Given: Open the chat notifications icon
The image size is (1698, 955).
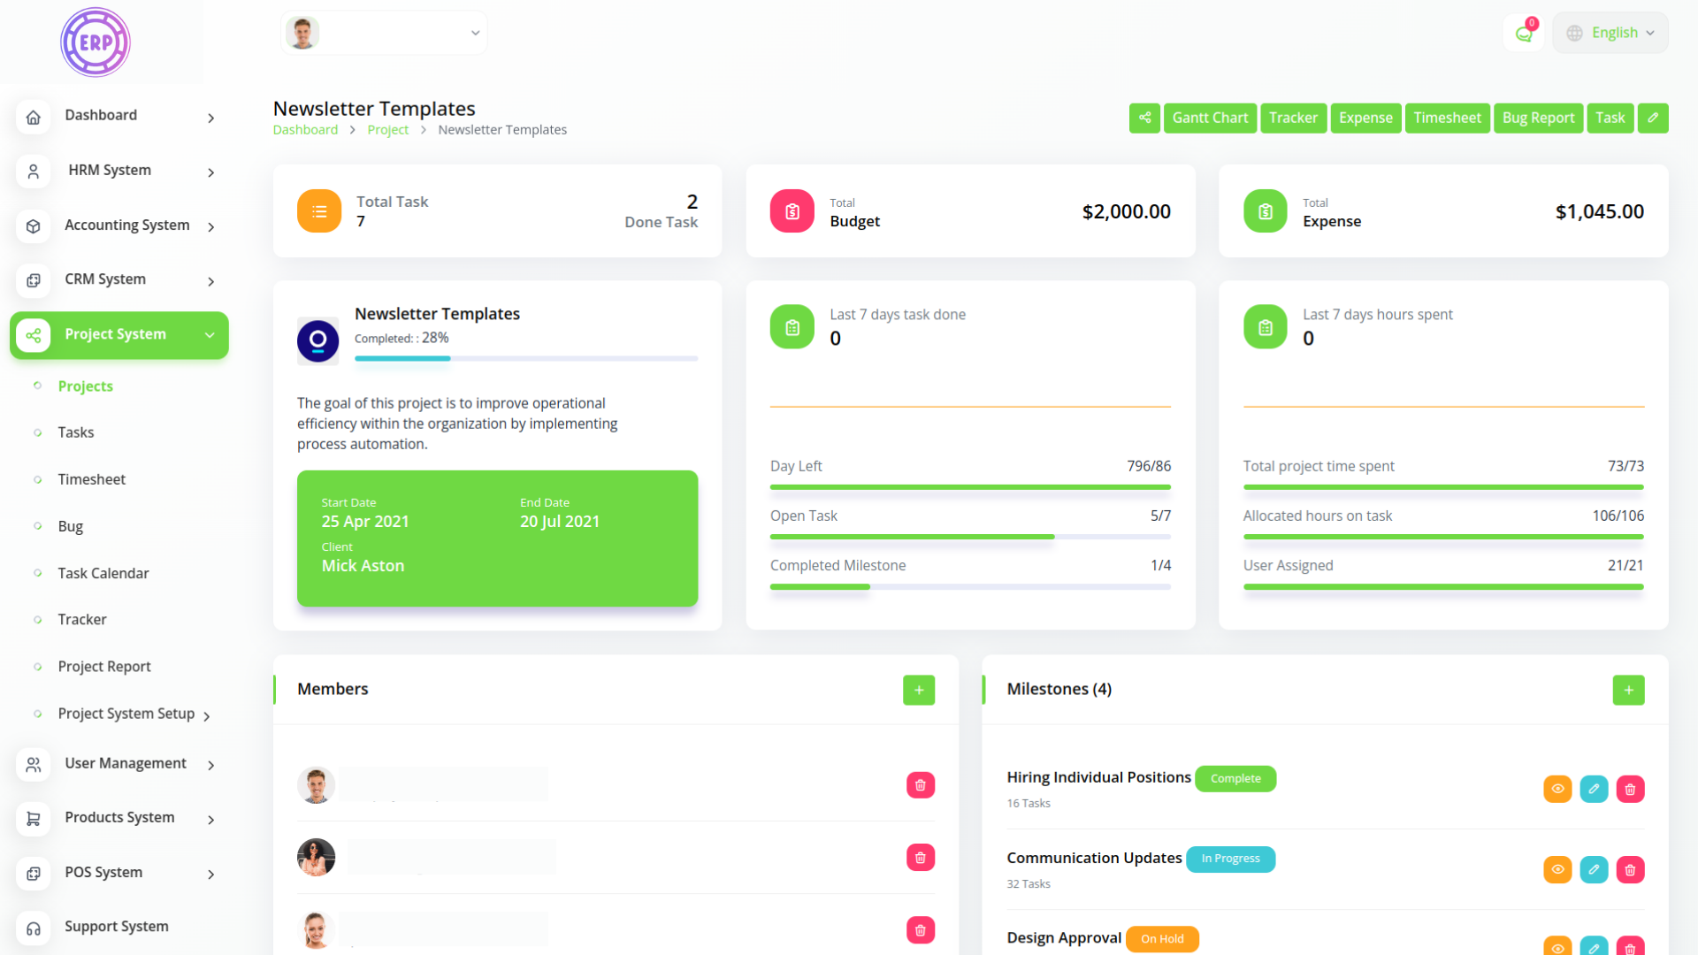Looking at the screenshot, I should [x=1523, y=34].
